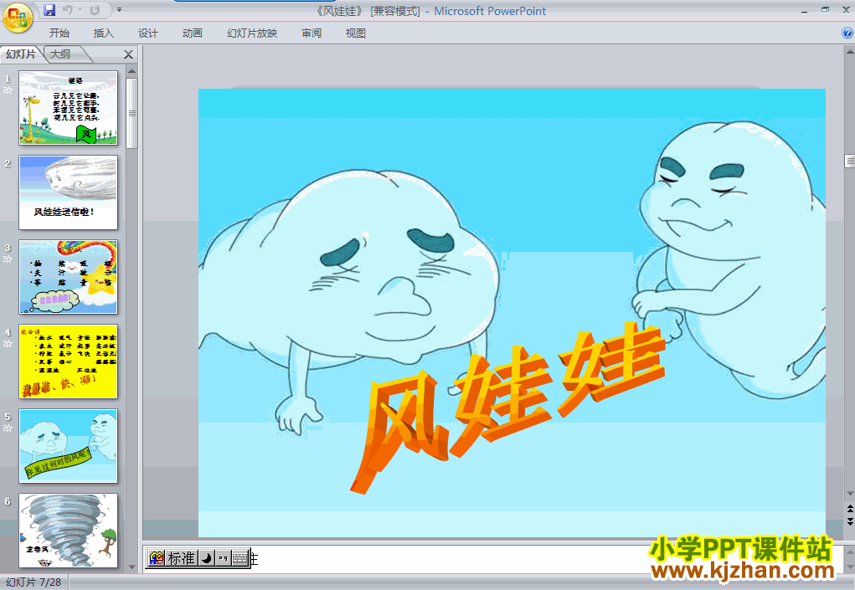
Task: Click the animation star icon beside slide 5
Action: pyautogui.click(x=8, y=428)
